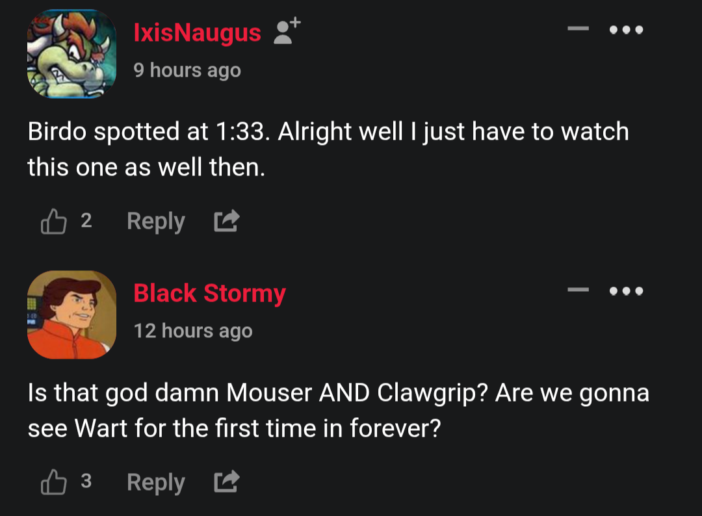The image size is (702, 516).
Task: Click the '9 hours ago' timestamp
Action: click(187, 70)
